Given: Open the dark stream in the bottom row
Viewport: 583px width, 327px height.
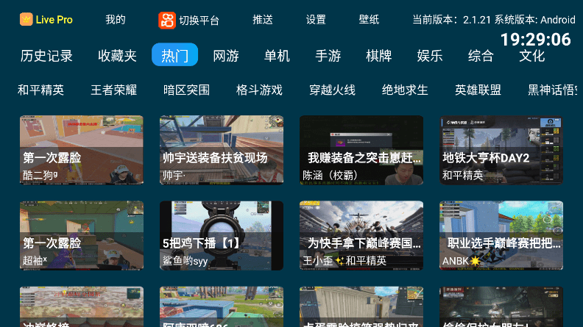Looking at the screenshot, I should [x=501, y=306].
